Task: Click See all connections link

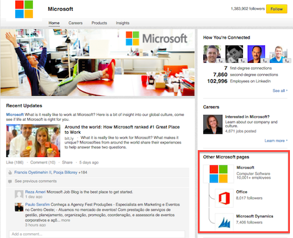Action: (x=280, y=91)
